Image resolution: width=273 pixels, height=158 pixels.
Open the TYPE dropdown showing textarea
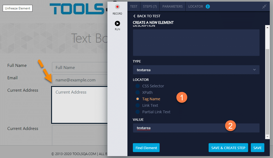point(196,70)
